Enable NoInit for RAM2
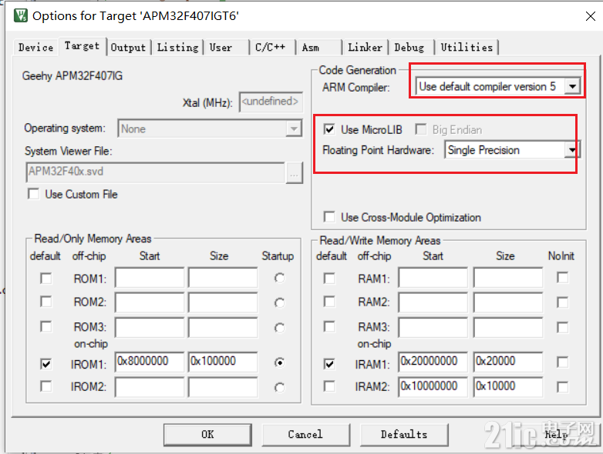 click(x=562, y=302)
